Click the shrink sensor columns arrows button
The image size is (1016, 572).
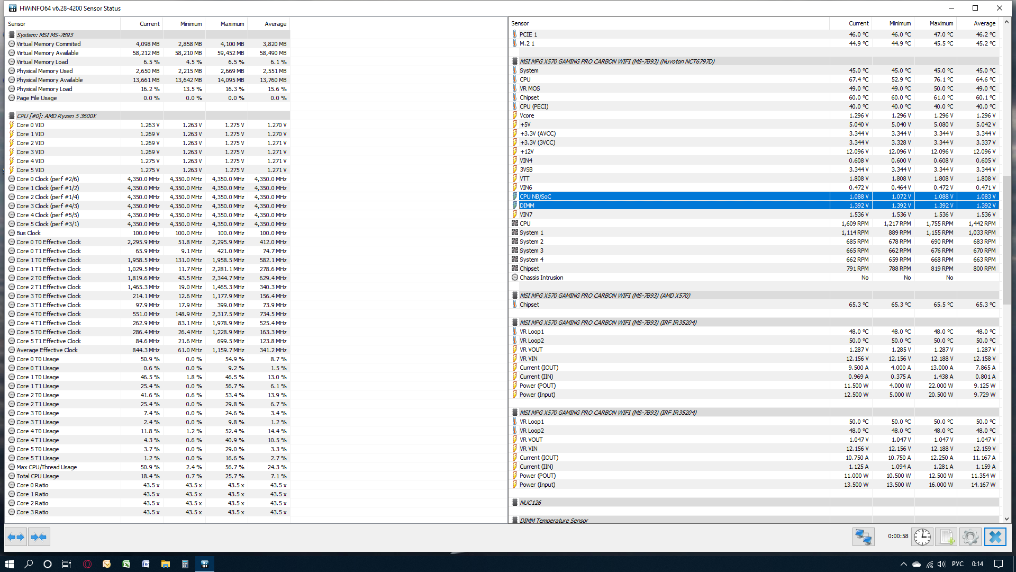click(x=39, y=537)
